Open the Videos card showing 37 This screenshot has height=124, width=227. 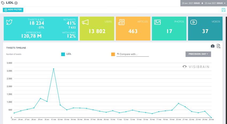[205, 28]
